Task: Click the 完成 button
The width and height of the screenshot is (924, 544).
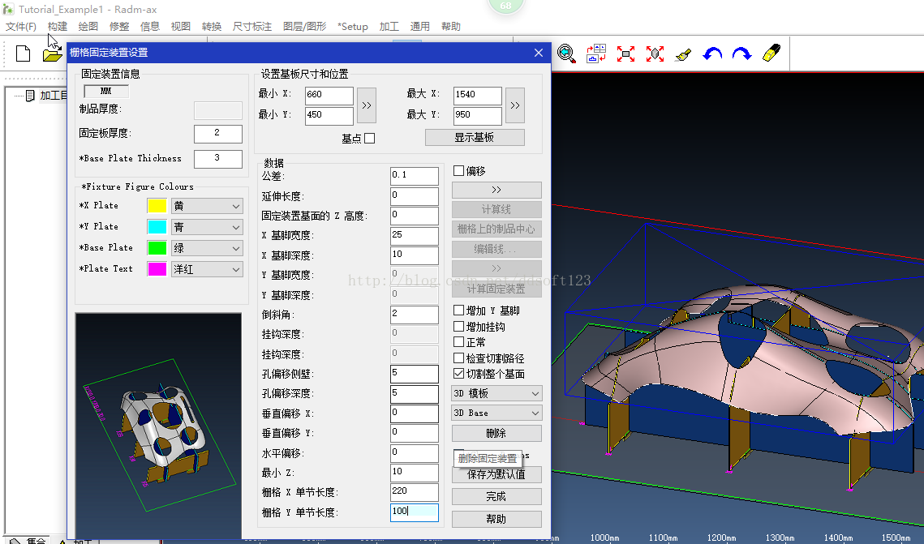Action: 496,496
